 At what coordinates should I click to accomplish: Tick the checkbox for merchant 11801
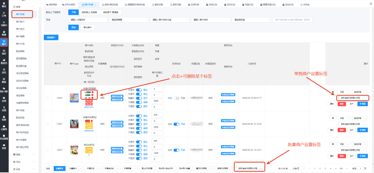click(x=48, y=124)
